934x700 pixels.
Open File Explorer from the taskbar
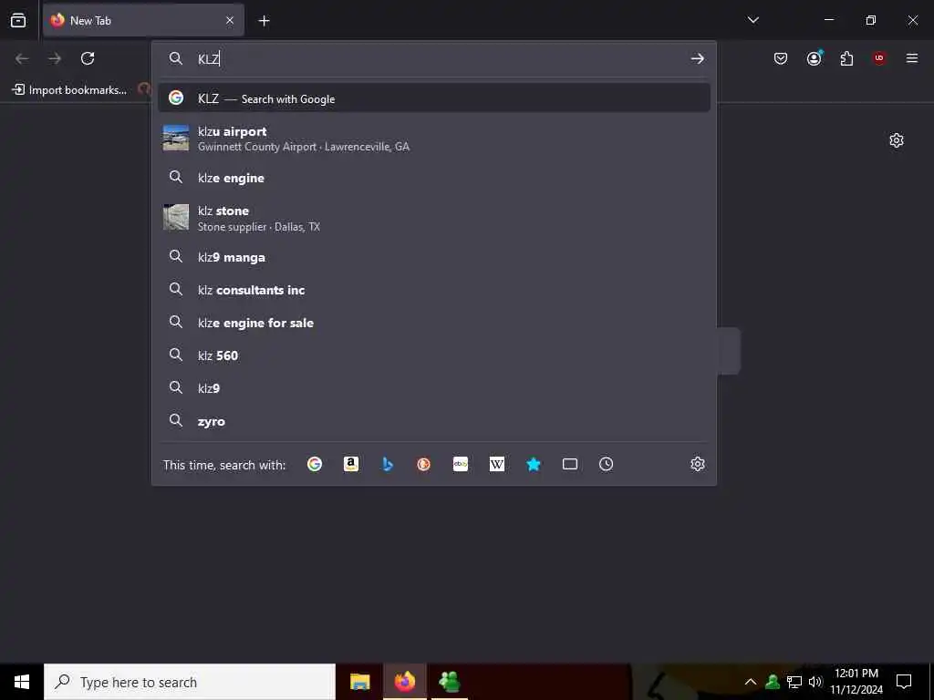[x=359, y=682]
